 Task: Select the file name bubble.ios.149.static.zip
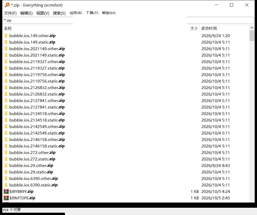click(x=32, y=42)
